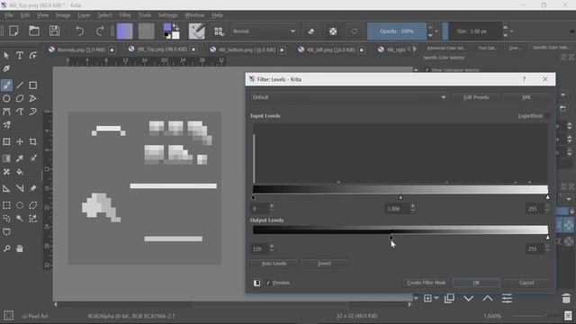Click Edit Presets button
Viewport: 576px width, 324px height.
click(476, 97)
